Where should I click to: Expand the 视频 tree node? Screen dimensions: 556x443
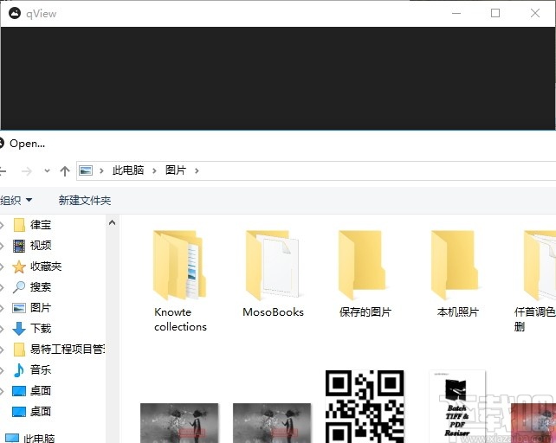pyautogui.click(x=2, y=246)
